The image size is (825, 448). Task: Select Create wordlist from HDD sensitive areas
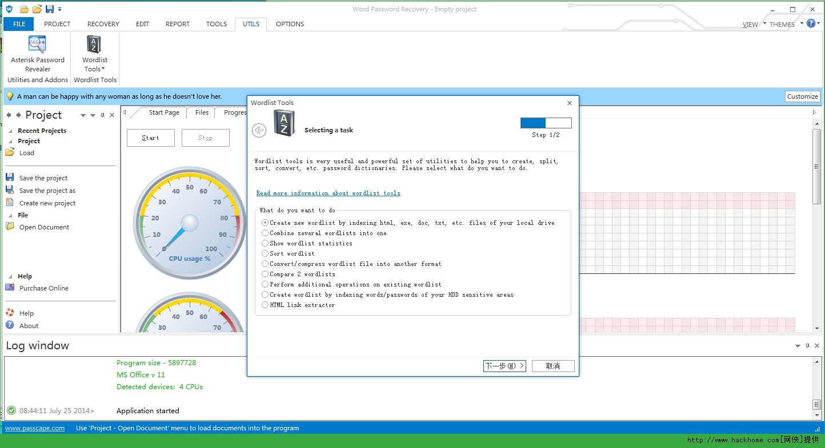387,294
